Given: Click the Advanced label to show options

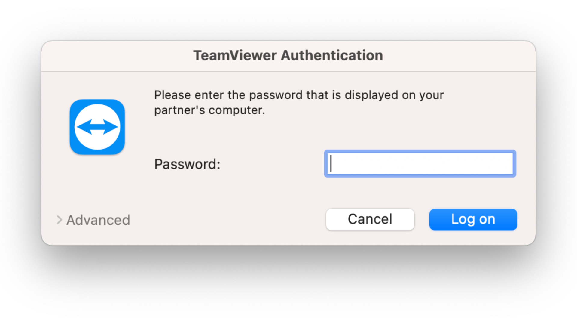Looking at the screenshot, I should (98, 220).
